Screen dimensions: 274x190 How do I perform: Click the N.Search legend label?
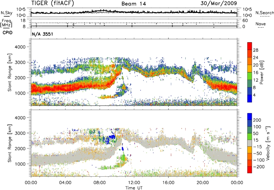264,13
